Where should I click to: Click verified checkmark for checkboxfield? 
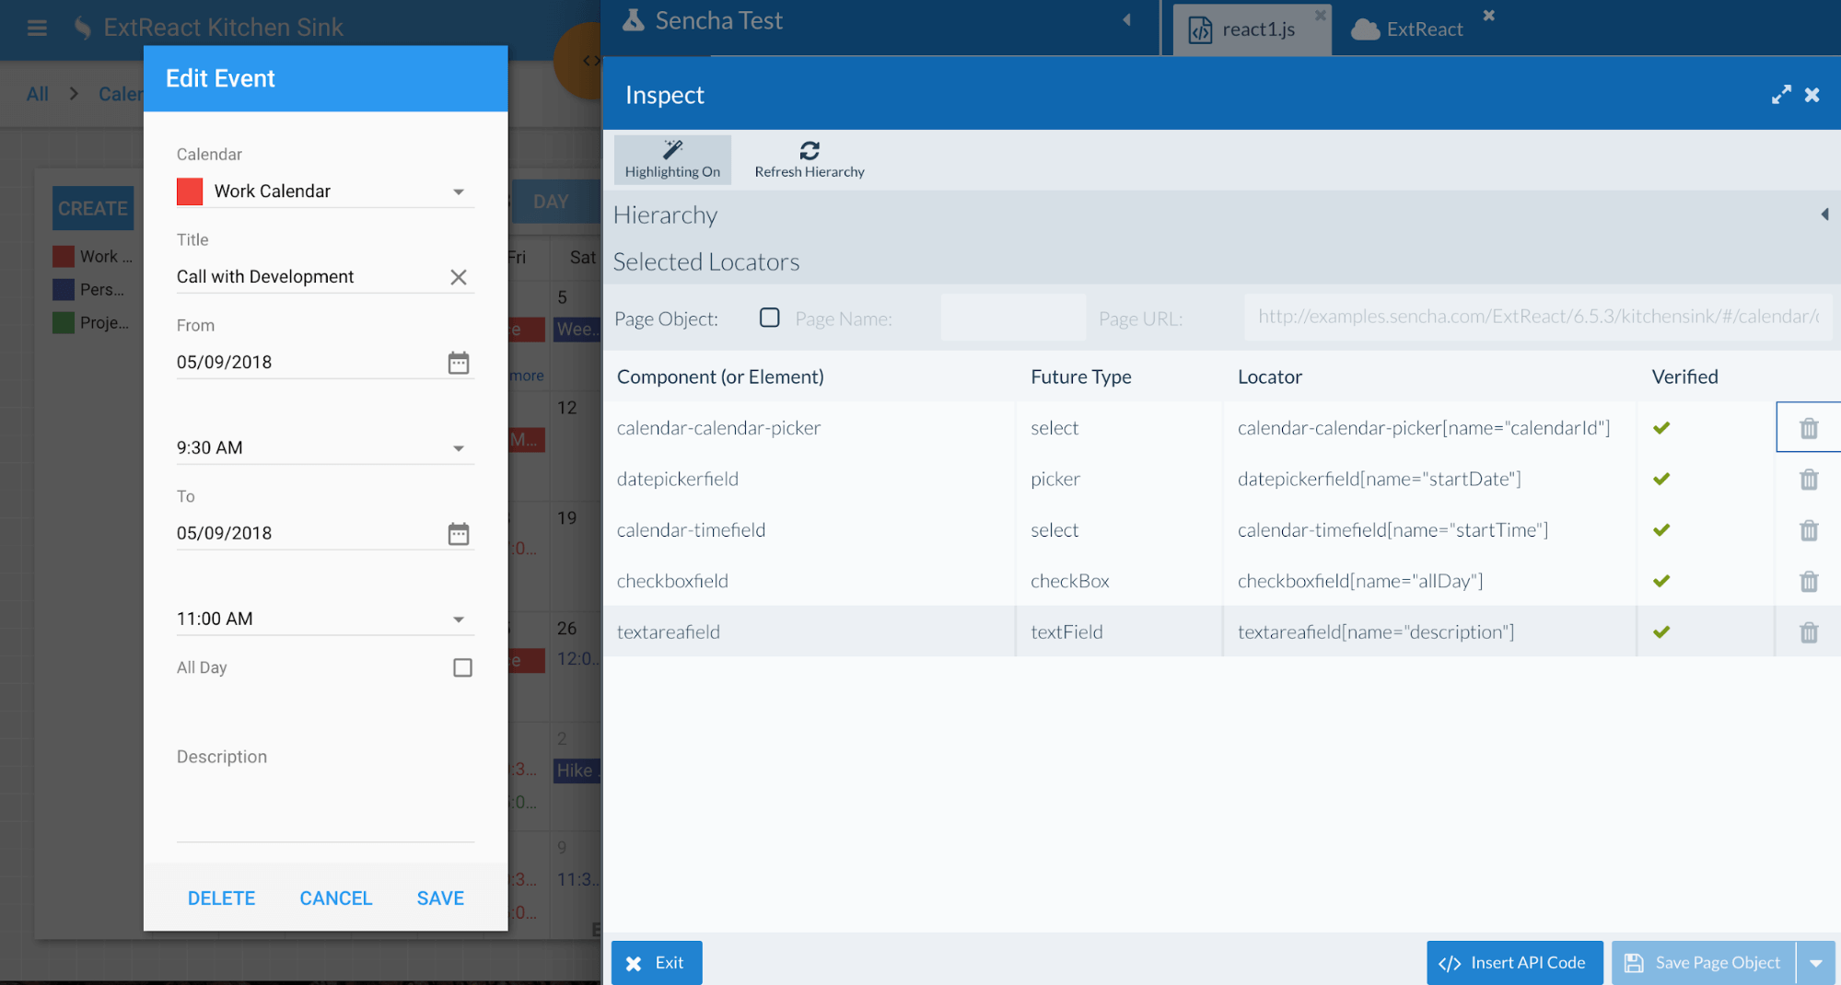(1661, 581)
